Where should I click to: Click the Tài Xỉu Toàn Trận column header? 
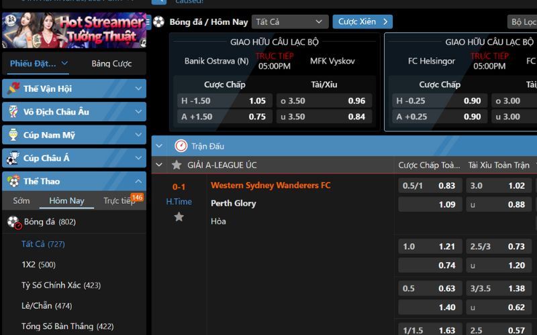pyautogui.click(x=499, y=165)
